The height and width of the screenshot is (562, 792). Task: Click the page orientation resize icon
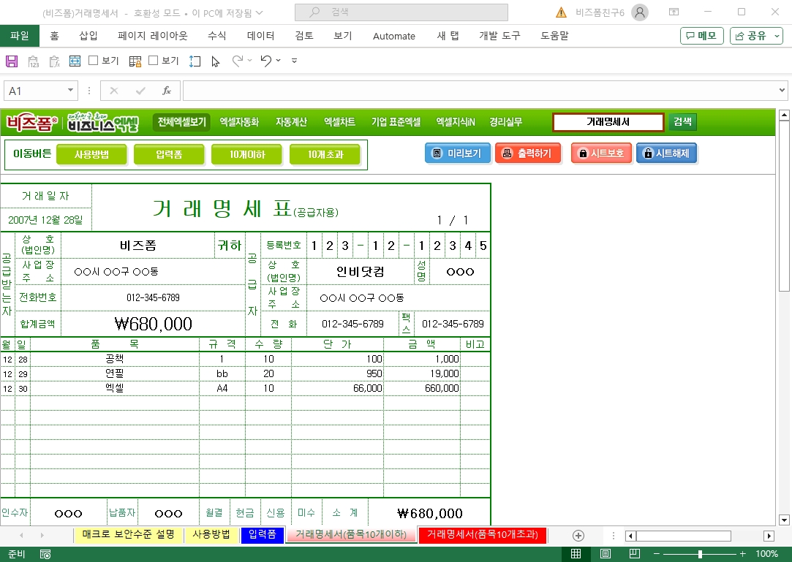[195, 61]
